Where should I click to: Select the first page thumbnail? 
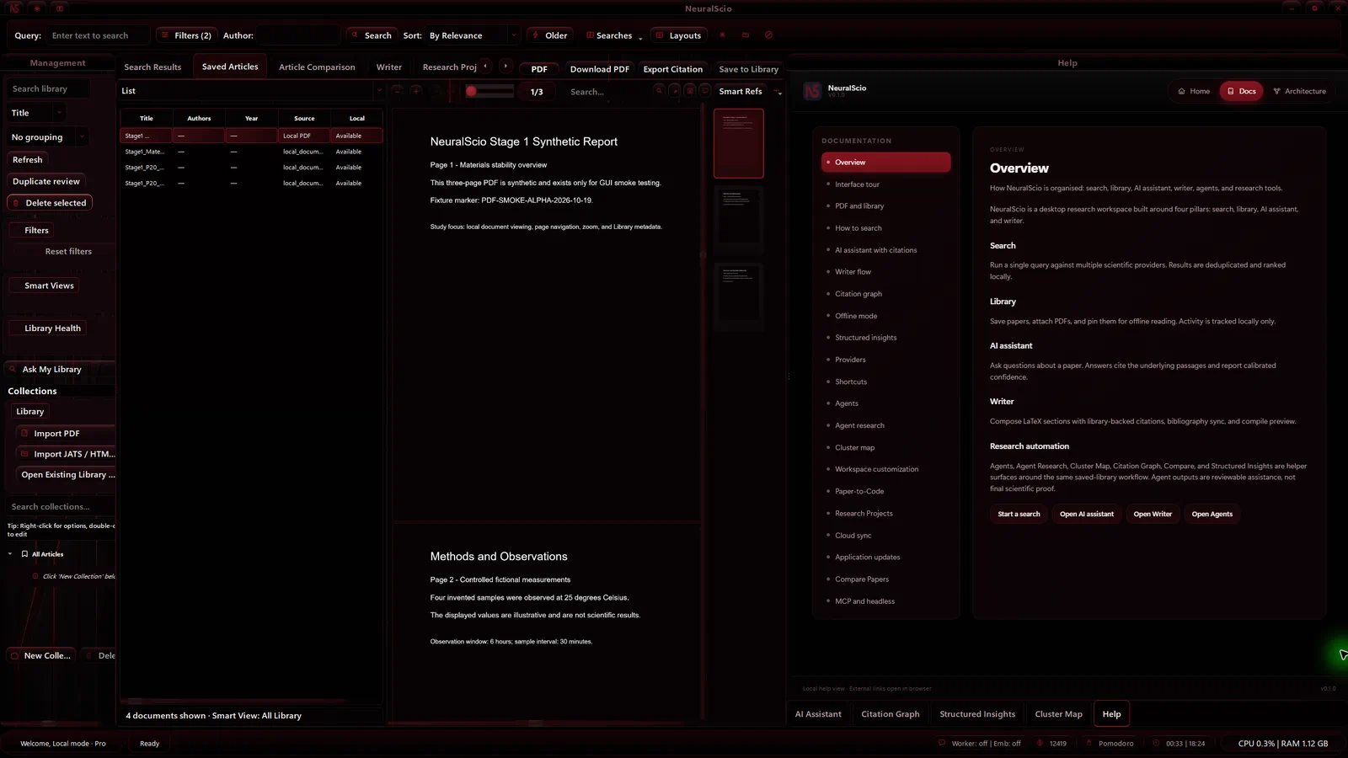tap(739, 143)
